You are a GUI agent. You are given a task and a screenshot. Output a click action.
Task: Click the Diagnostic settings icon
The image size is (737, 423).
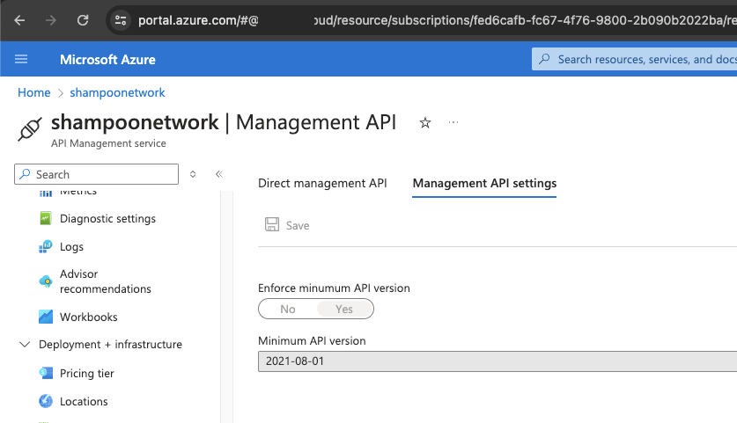pos(46,218)
